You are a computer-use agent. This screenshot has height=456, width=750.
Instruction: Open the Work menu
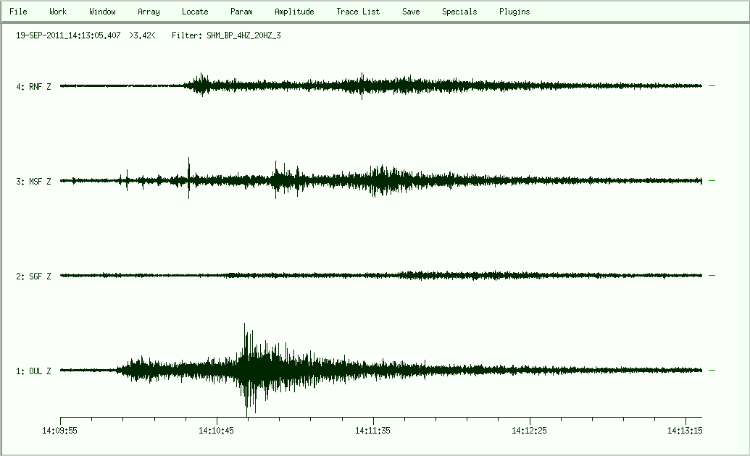coord(58,12)
